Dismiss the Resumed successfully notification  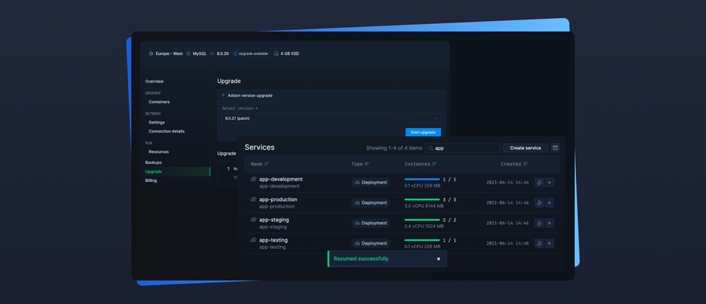tap(439, 259)
